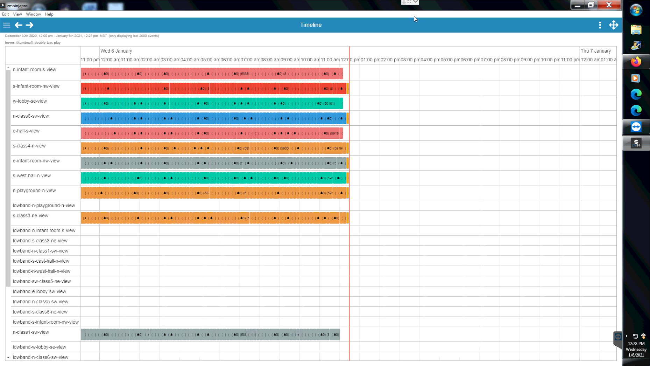Click the n-class6-sw-view blue events bar

pyautogui.click(x=214, y=118)
